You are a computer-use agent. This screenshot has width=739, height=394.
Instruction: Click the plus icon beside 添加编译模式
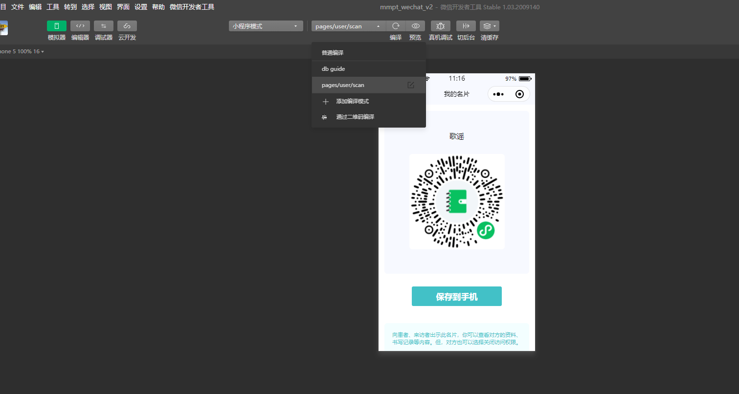coord(326,102)
